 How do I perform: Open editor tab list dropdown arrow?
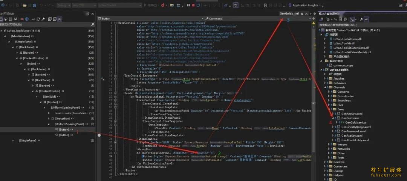pos(311,14)
